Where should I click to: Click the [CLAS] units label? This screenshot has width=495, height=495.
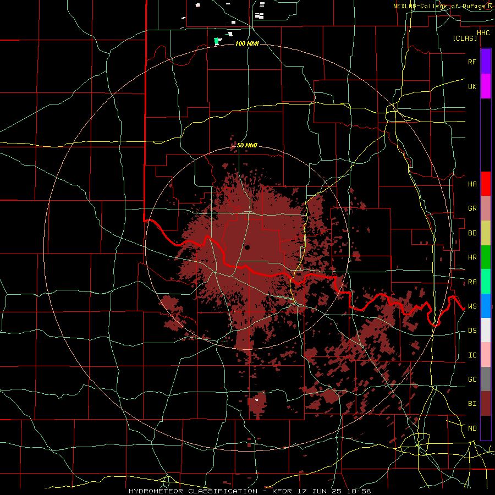(465, 38)
